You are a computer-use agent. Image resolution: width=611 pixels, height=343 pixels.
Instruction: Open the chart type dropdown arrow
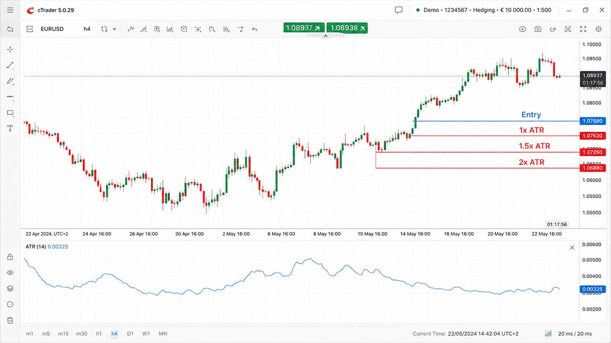pos(115,29)
